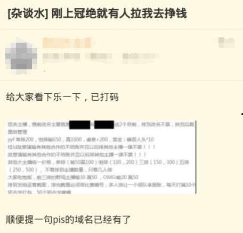Click the blurred label at top right of post
This screenshot has width=243, height=233.
(x=226, y=42)
